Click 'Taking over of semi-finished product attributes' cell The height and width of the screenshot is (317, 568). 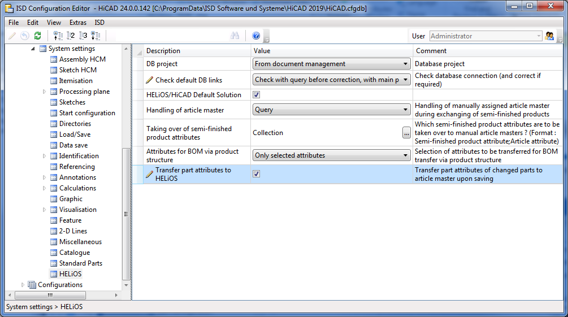(x=197, y=133)
